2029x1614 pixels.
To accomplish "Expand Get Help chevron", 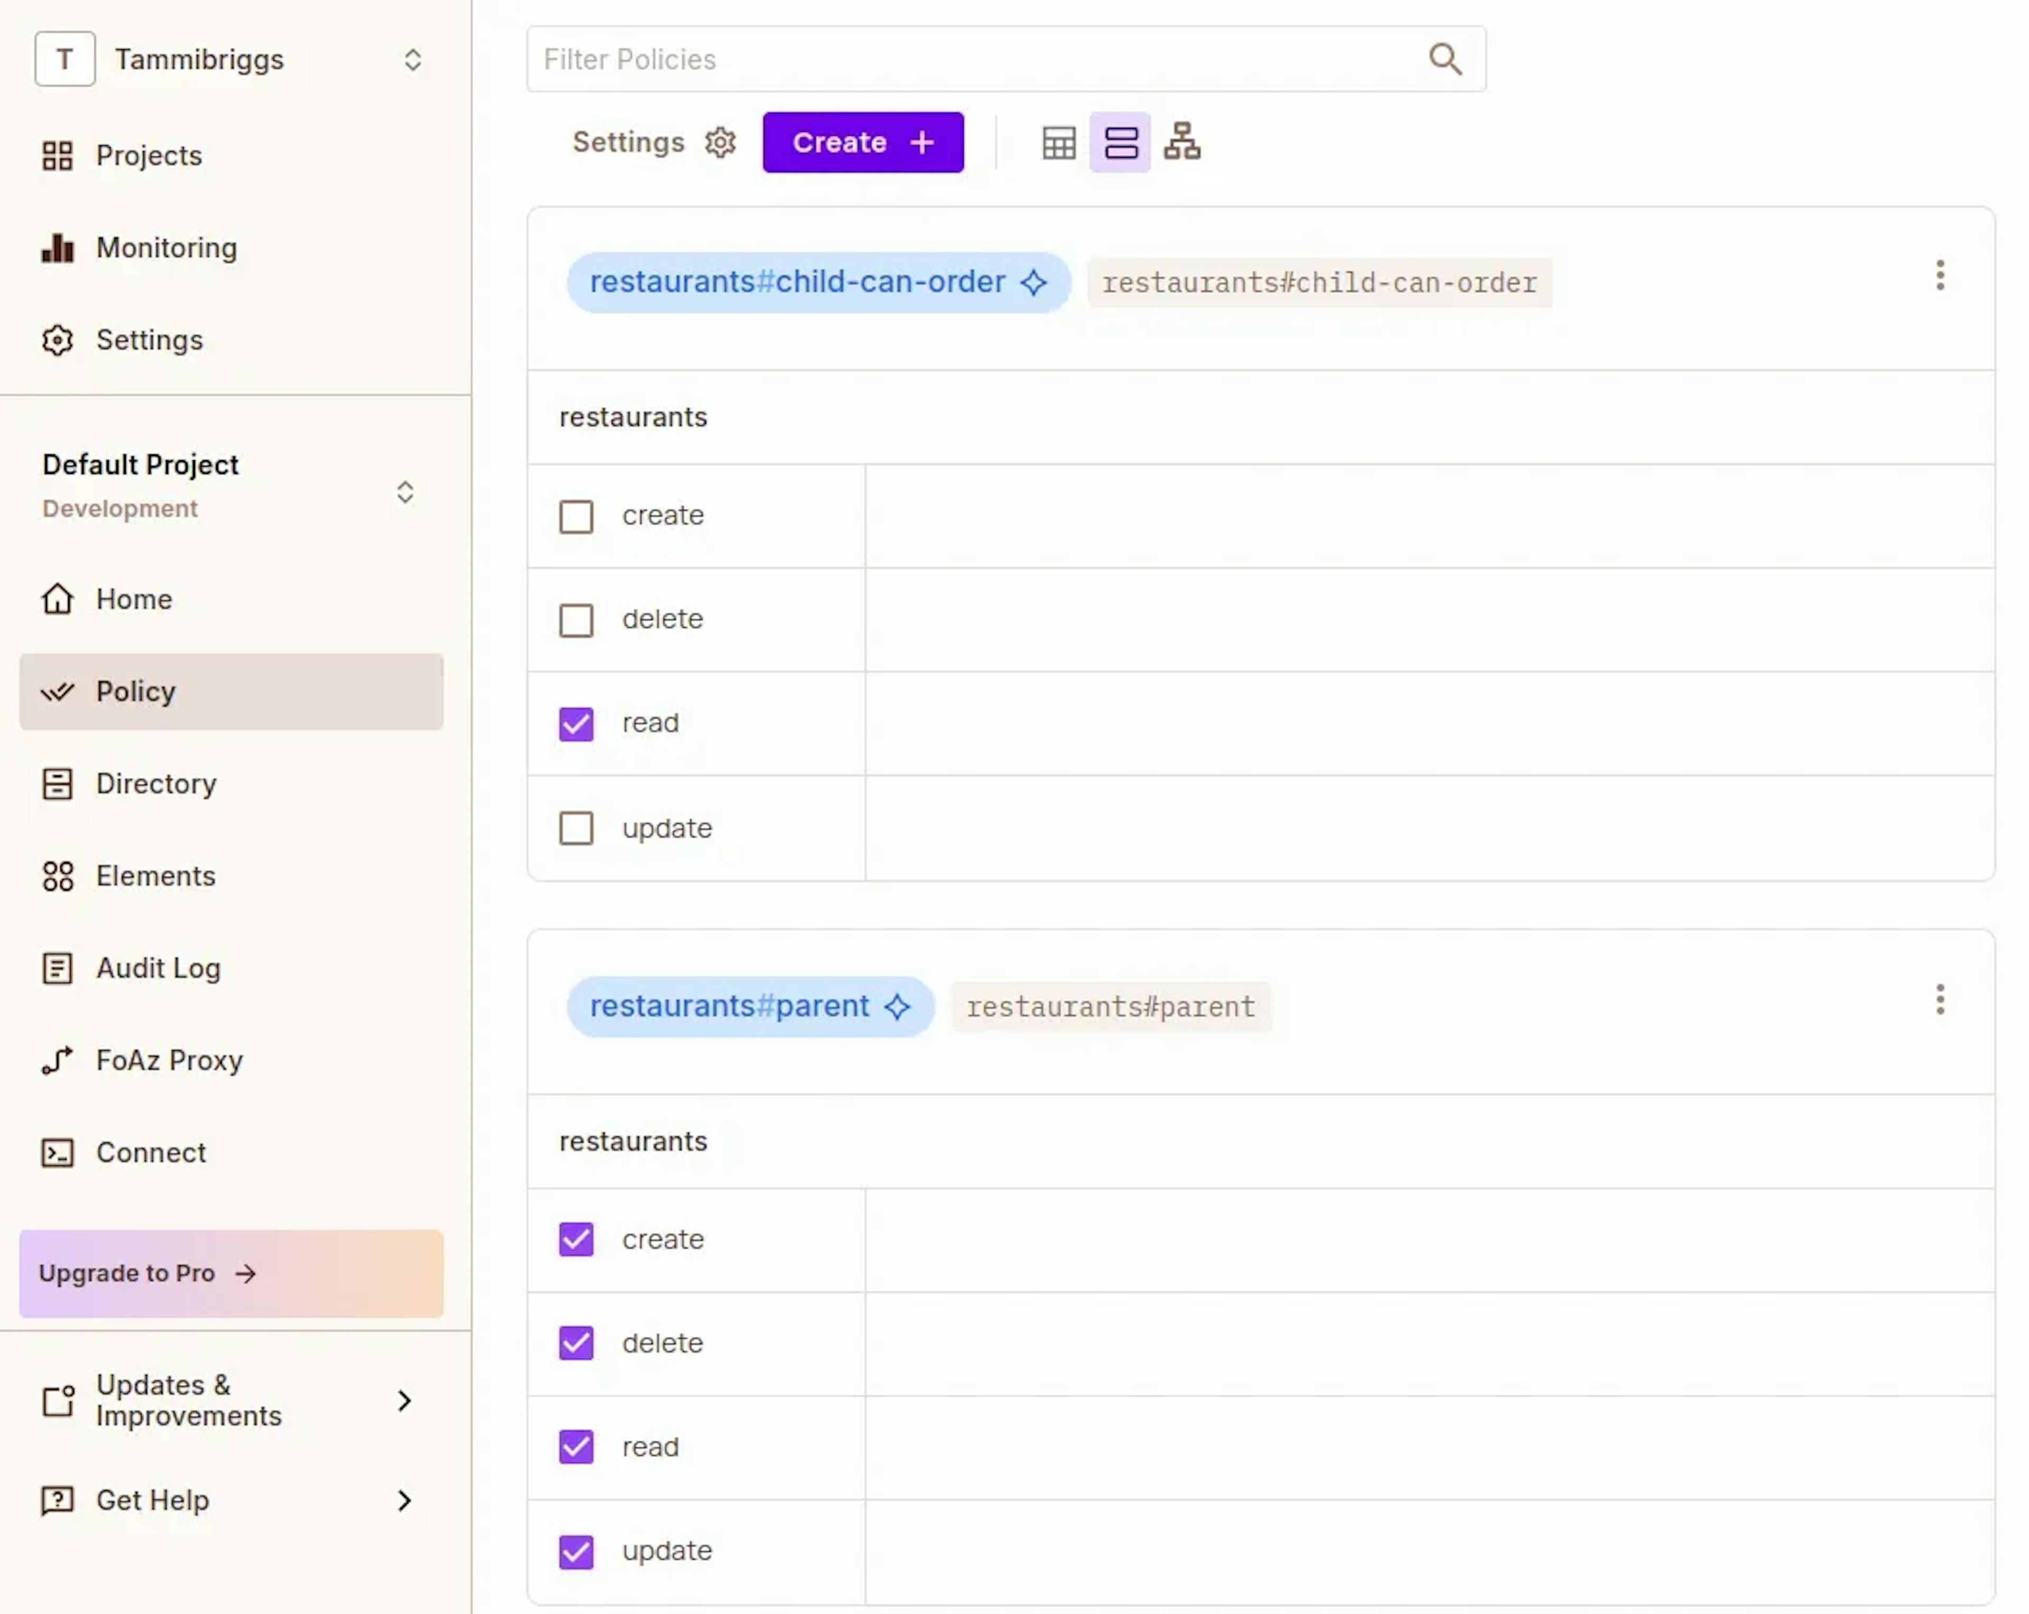I will [x=405, y=1500].
